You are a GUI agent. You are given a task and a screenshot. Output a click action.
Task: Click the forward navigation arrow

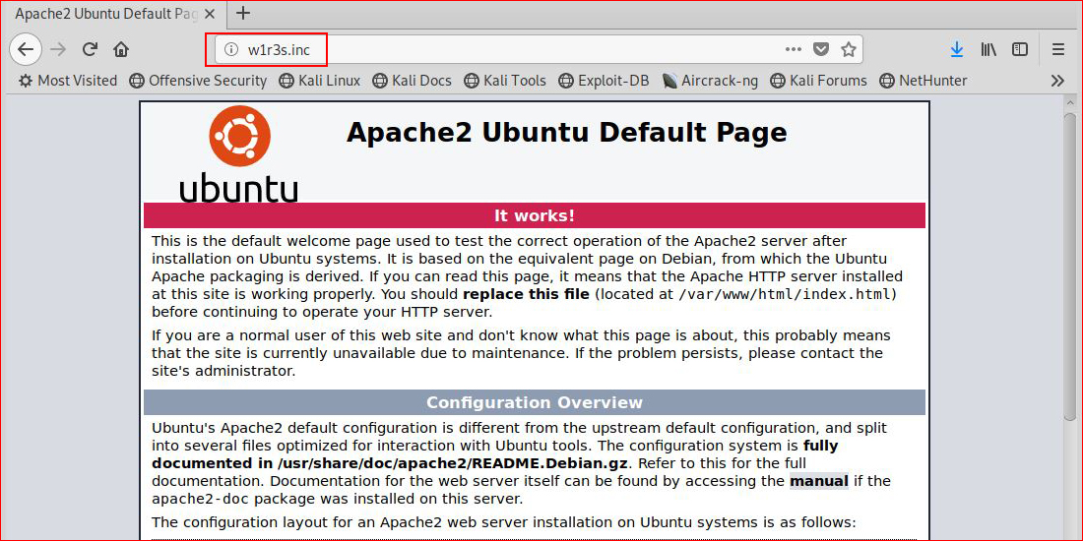tap(58, 50)
